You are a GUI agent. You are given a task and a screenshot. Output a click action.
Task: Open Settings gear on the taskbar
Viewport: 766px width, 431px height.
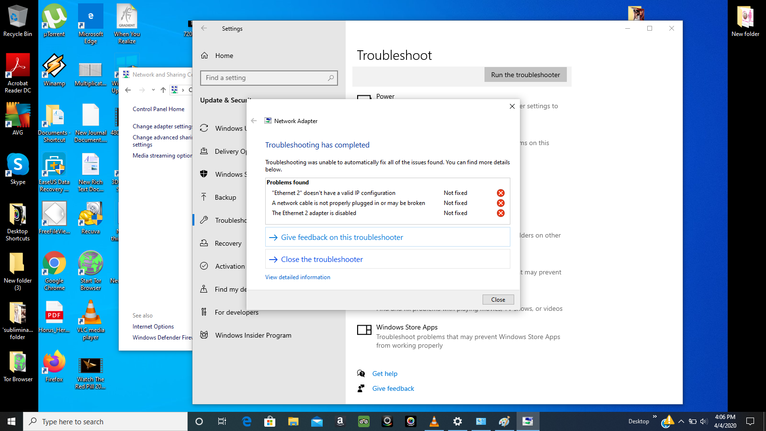[x=458, y=421]
